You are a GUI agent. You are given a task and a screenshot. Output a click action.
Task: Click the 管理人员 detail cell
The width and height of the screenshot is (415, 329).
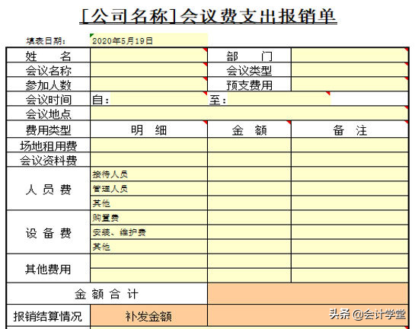pos(148,189)
